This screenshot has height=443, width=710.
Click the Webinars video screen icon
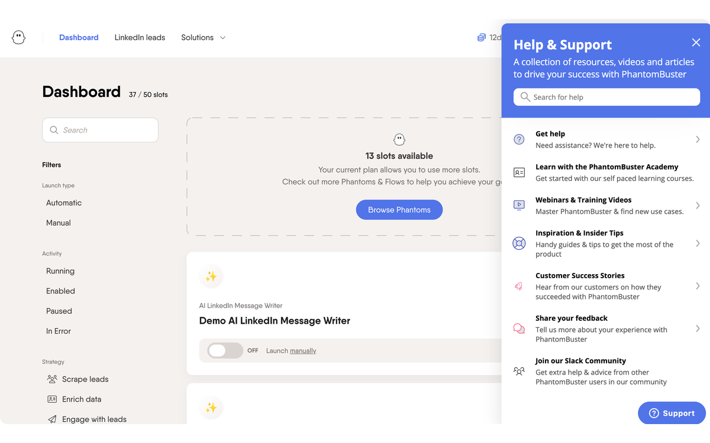(x=519, y=206)
